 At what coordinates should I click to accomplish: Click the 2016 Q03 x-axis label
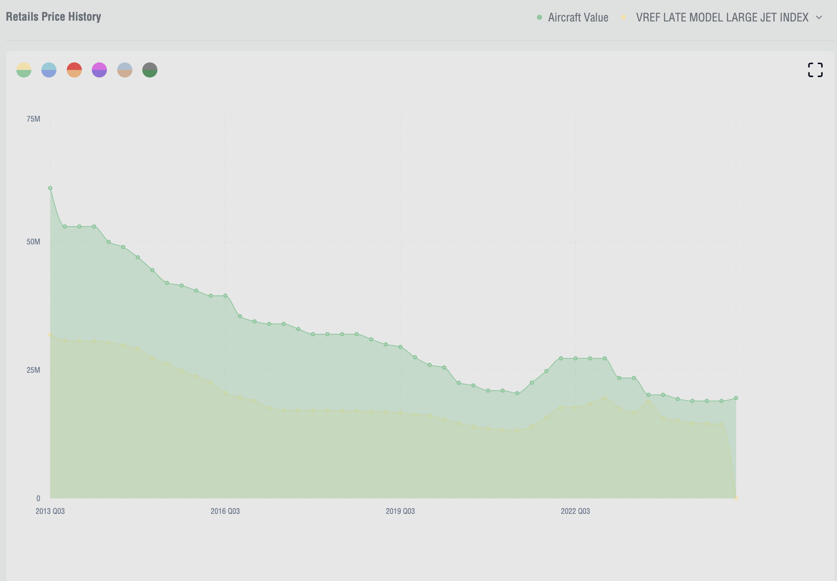pos(225,511)
